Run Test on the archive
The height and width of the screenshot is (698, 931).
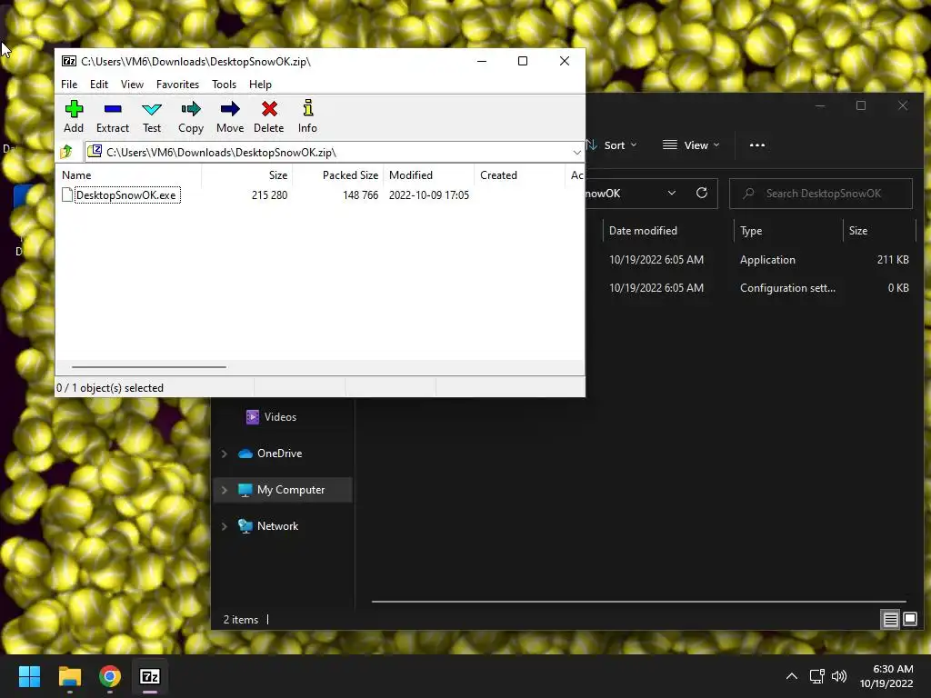pos(152,116)
